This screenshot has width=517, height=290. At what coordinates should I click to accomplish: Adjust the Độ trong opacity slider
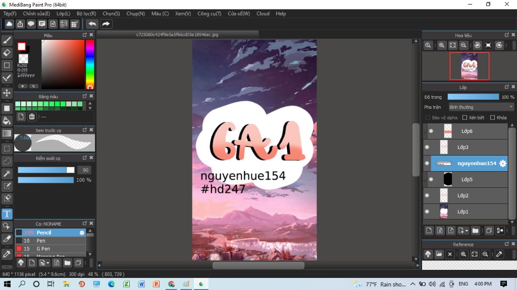click(473, 97)
